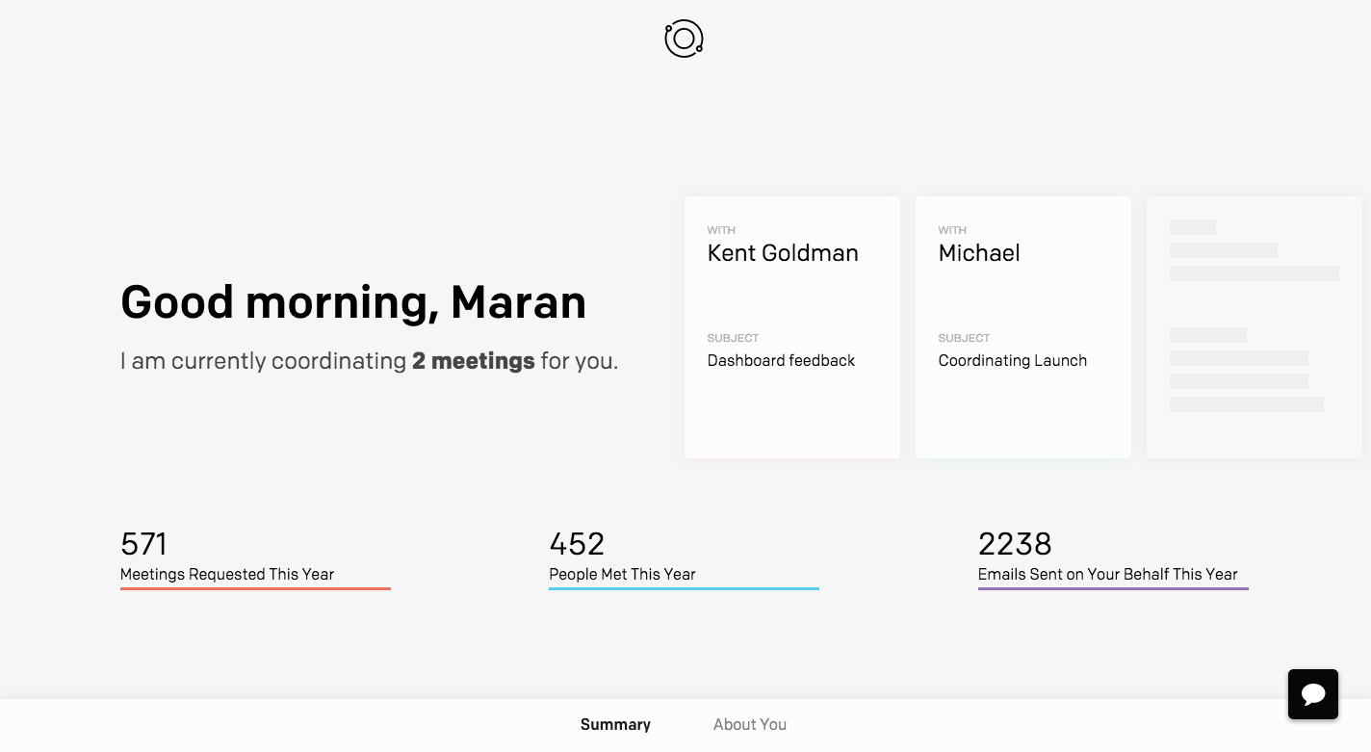1371x752 pixels.
Task: Click the Good morning, Maran heading
Action: [353, 302]
